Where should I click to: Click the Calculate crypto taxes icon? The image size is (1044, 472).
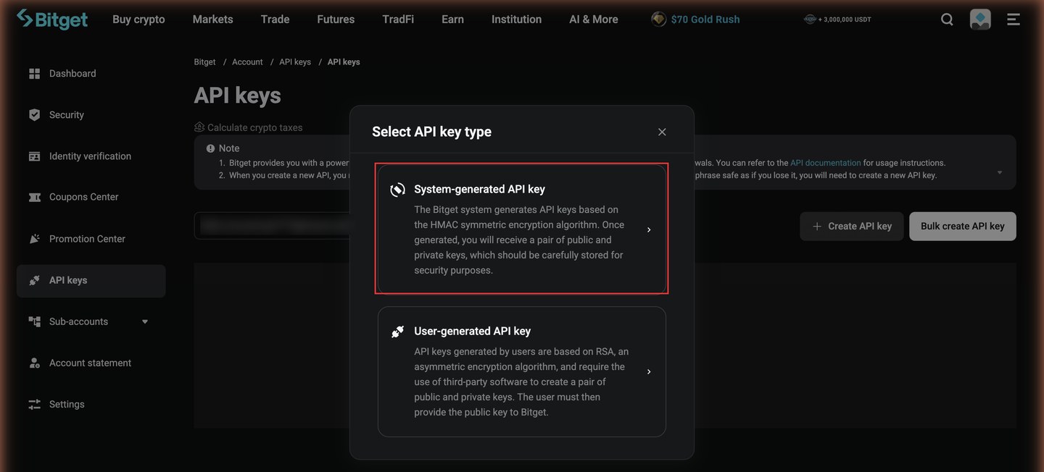[199, 127]
